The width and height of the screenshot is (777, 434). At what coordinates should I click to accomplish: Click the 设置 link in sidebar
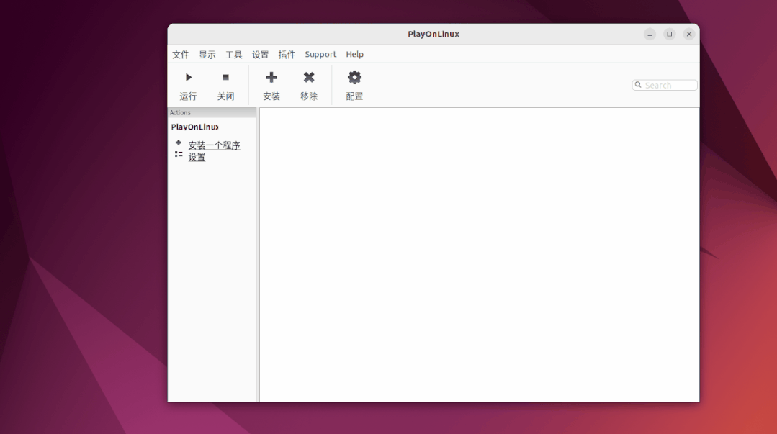(197, 157)
